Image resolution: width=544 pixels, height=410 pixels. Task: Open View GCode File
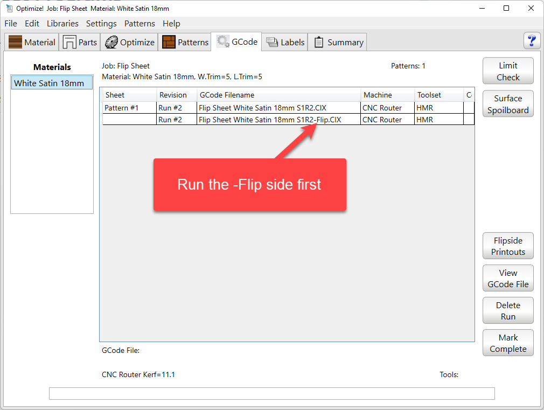pyautogui.click(x=507, y=279)
